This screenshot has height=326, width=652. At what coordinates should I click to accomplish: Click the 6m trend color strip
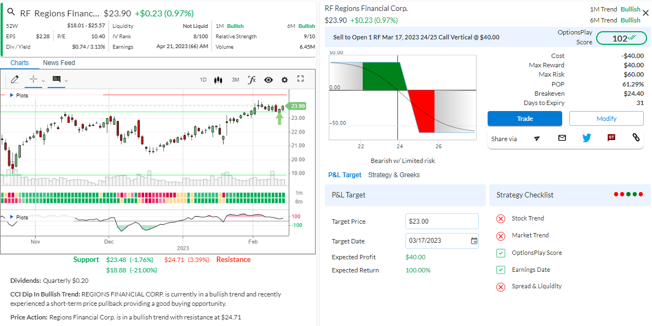(x=144, y=201)
